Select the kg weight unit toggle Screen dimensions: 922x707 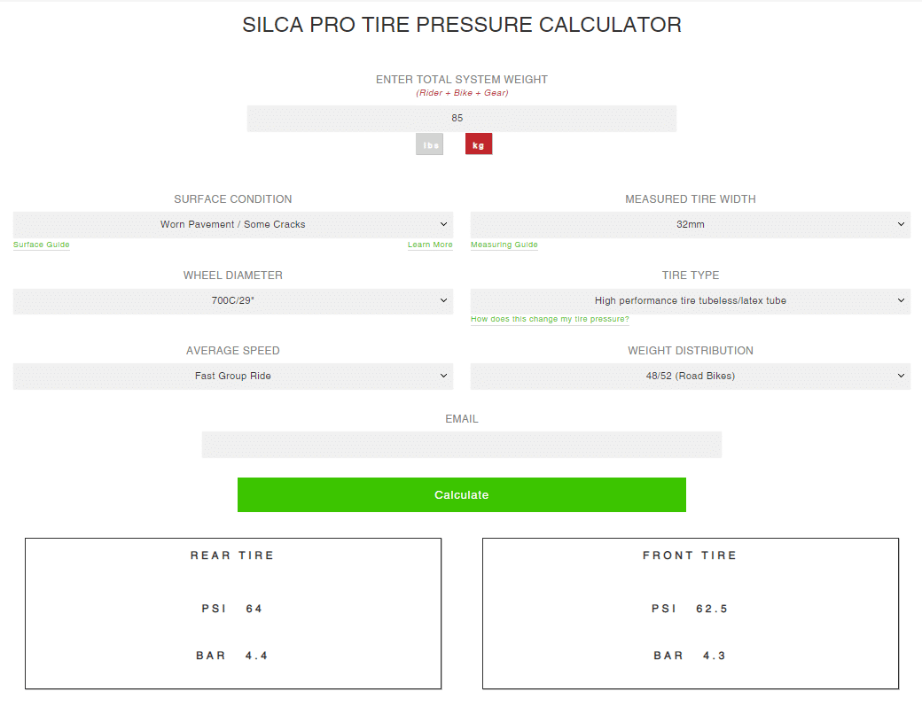tap(479, 144)
